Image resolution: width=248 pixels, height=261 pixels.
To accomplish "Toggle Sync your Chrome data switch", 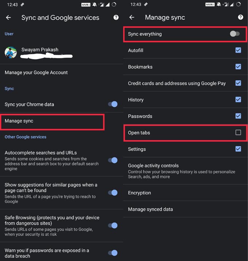I will [x=113, y=104].
